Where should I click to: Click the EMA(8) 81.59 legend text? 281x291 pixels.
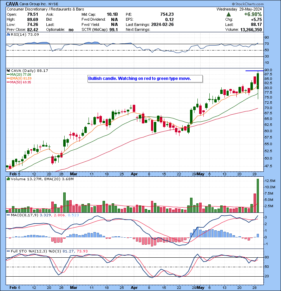21,78
